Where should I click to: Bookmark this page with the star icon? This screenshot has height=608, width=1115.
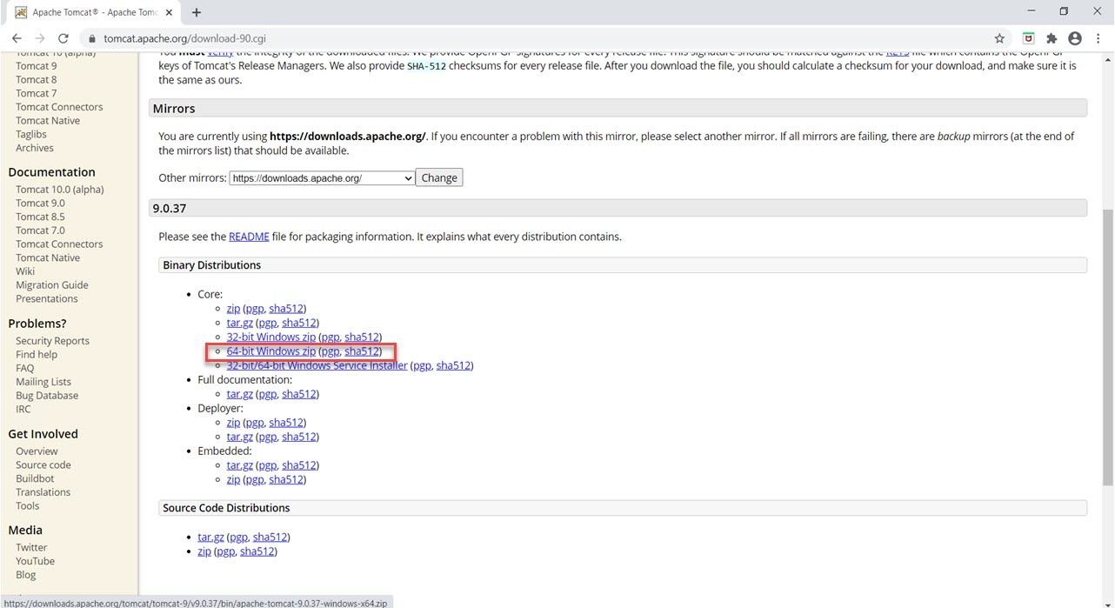(x=999, y=38)
